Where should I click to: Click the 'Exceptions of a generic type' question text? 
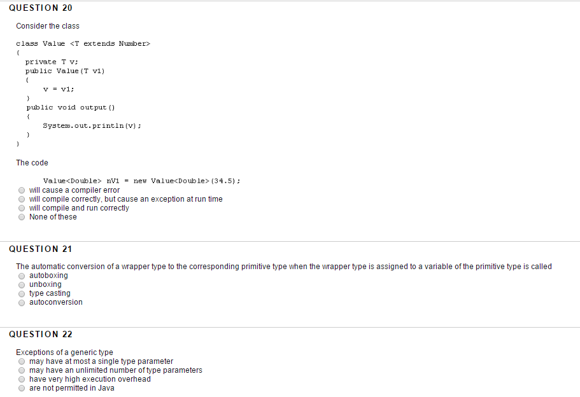point(64,352)
